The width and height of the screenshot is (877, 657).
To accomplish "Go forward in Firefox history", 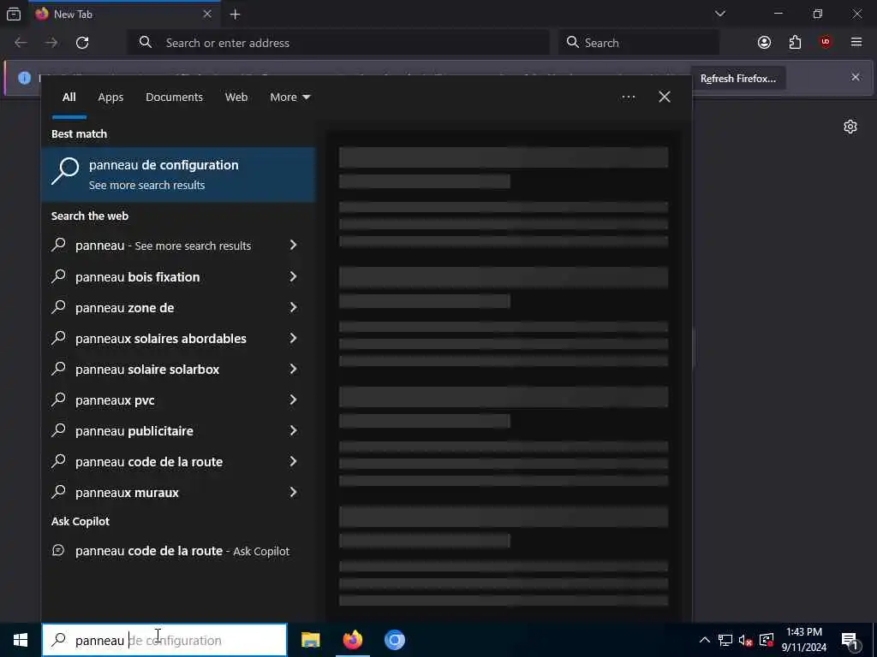I will pyautogui.click(x=51, y=43).
